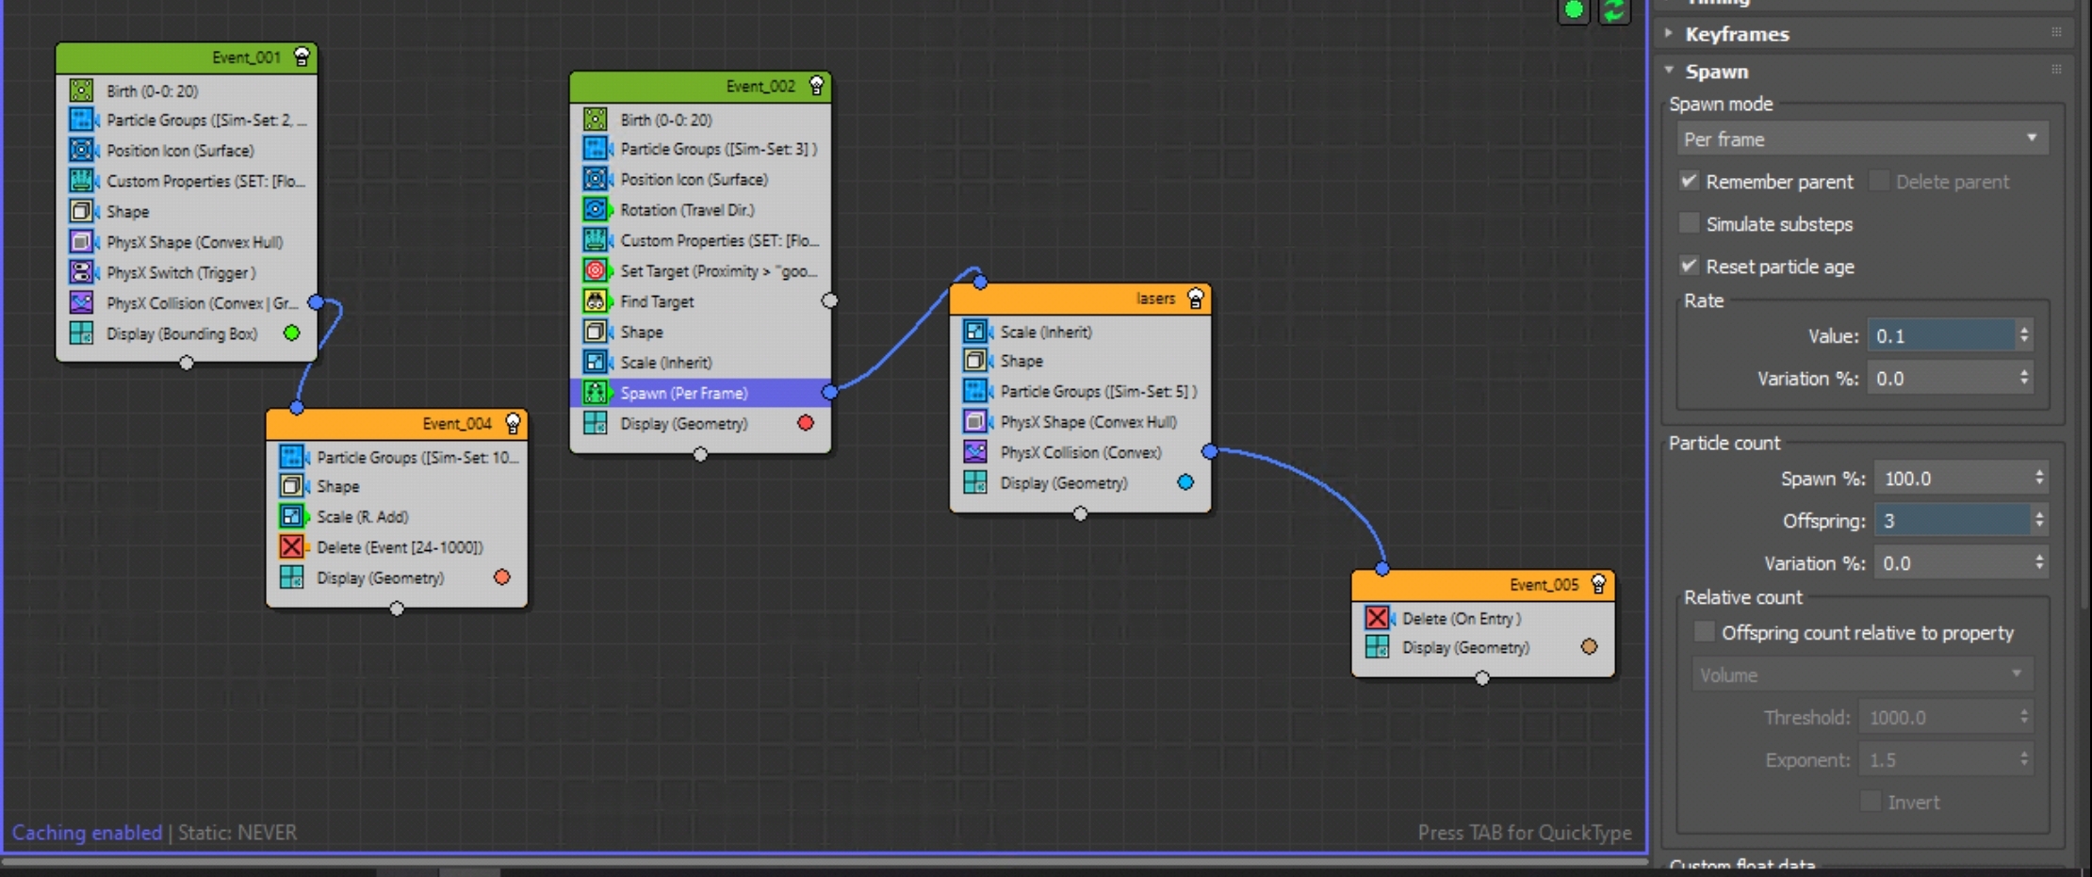Click Particle count Variation % spinner

coord(2039,562)
